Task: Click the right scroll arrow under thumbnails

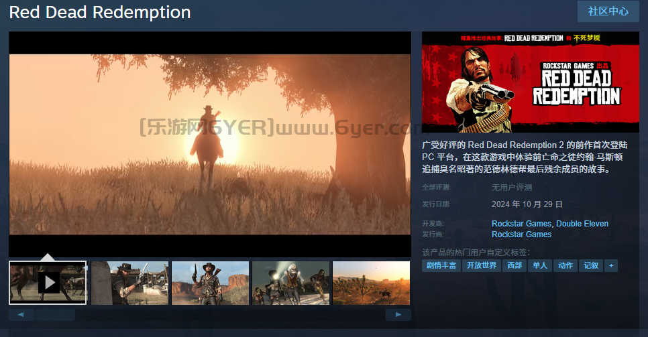Action: 398,315
